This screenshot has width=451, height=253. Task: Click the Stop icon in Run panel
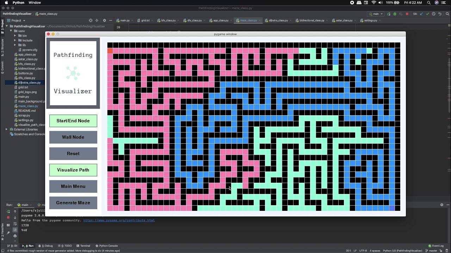click(8, 218)
